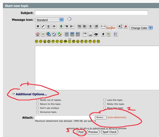Open the Change Color dropdown
This screenshot has height=137, width=159.
pyautogui.click(x=141, y=28)
